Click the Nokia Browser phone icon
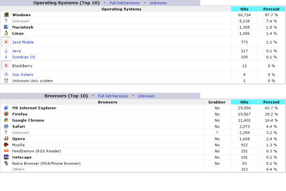 pyautogui.click(x=6, y=163)
